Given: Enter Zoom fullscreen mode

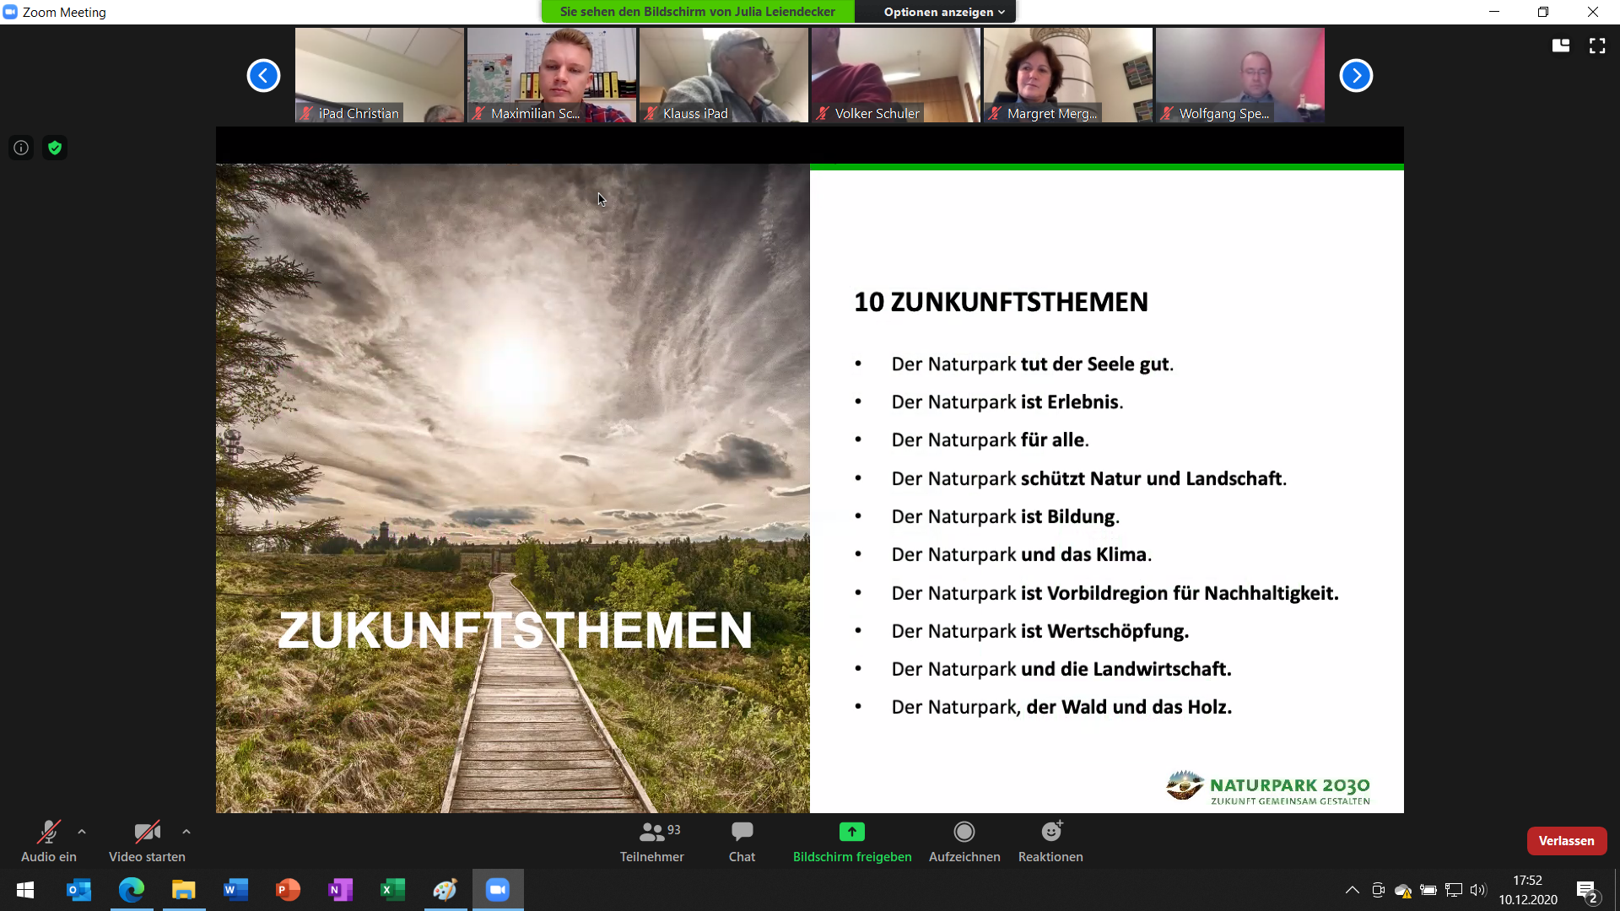Looking at the screenshot, I should 1597,46.
